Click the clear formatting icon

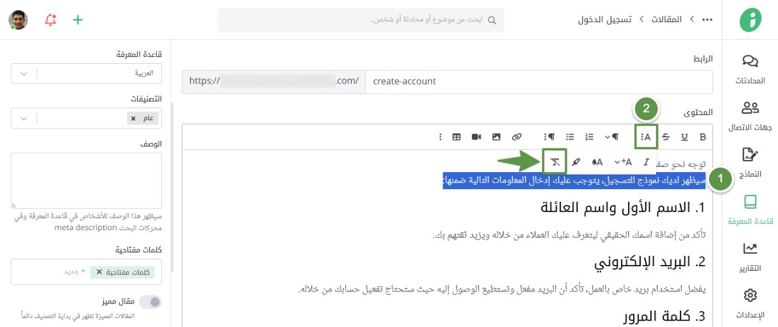(x=555, y=162)
